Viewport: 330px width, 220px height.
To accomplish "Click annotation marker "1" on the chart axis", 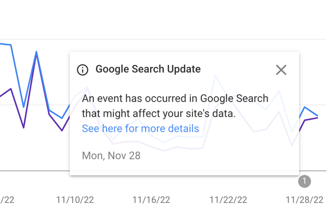I will click(304, 181).
